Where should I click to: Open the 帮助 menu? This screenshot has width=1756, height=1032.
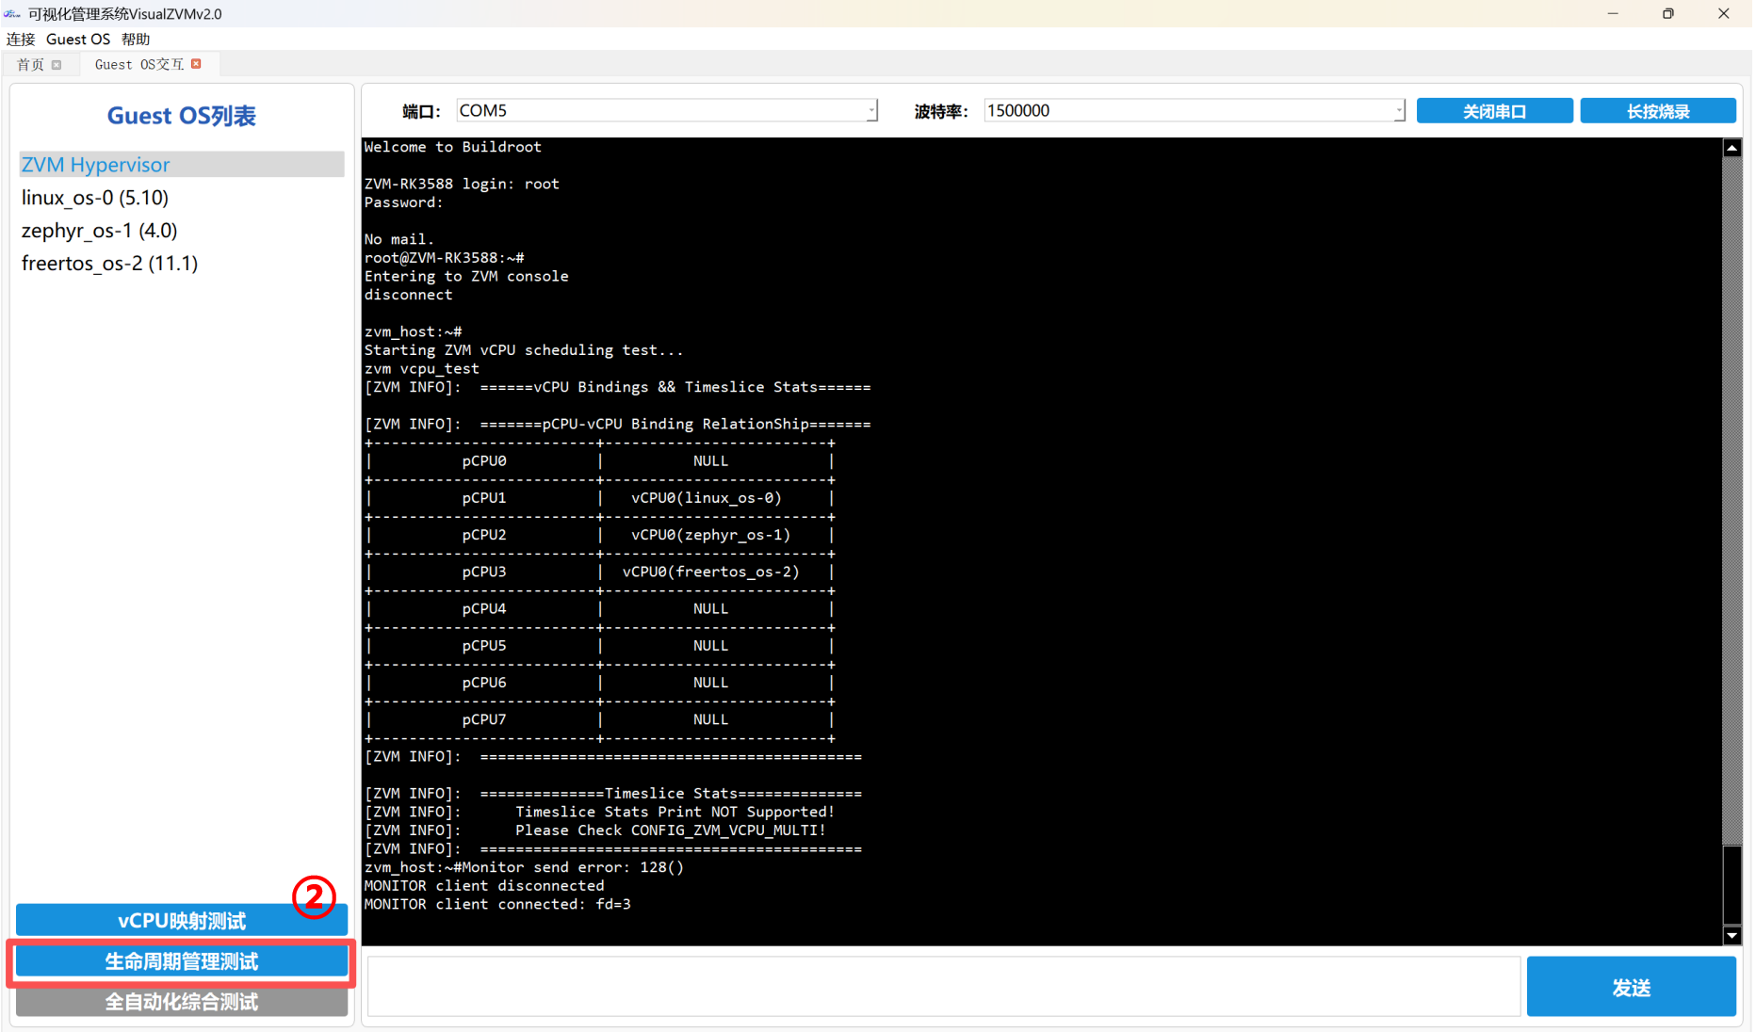(136, 40)
